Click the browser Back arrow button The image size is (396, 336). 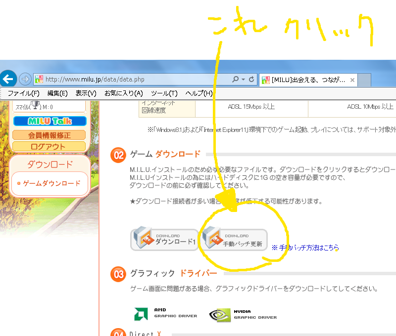(8, 79)
